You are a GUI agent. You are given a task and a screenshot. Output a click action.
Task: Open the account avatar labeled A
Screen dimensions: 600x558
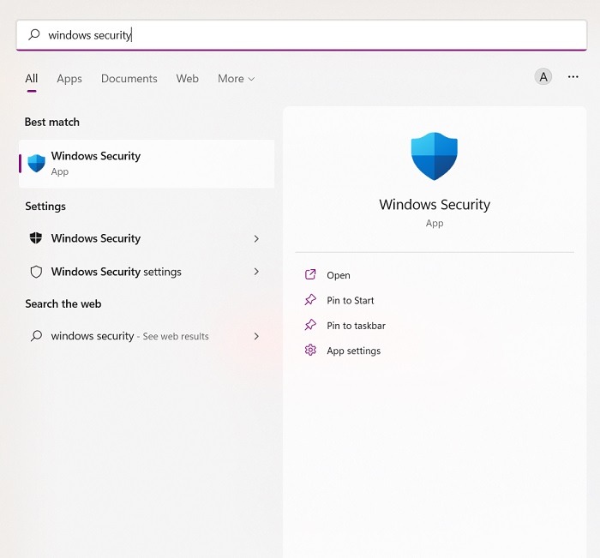point(543,77)
